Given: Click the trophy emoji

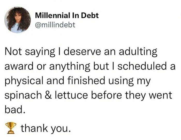Looking at the screenshot, I should point(11,128).
